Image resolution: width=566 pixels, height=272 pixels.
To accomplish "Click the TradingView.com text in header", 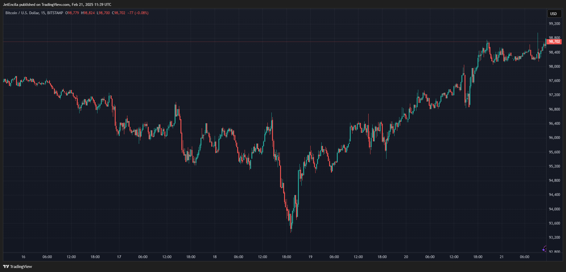I will coord(56,5).
